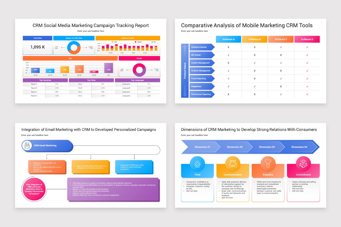Click the Top Countries table header
Viewport: 341px width, 227px height.
(45, 80)
